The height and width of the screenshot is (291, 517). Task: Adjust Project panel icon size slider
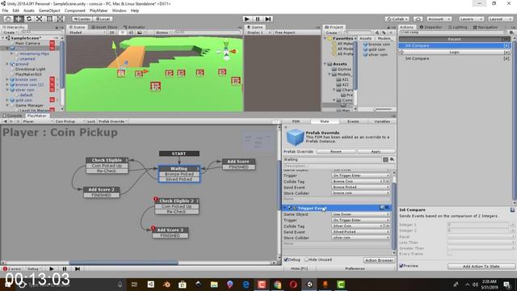(x=383, y=109)
